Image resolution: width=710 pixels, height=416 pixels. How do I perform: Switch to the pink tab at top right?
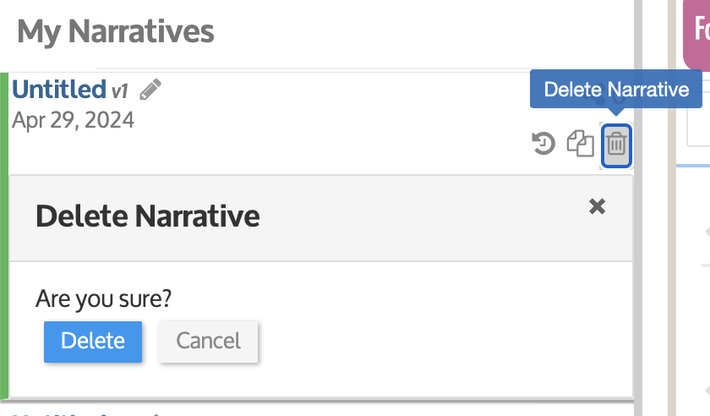pyautogui.click(x=698, y=34)
